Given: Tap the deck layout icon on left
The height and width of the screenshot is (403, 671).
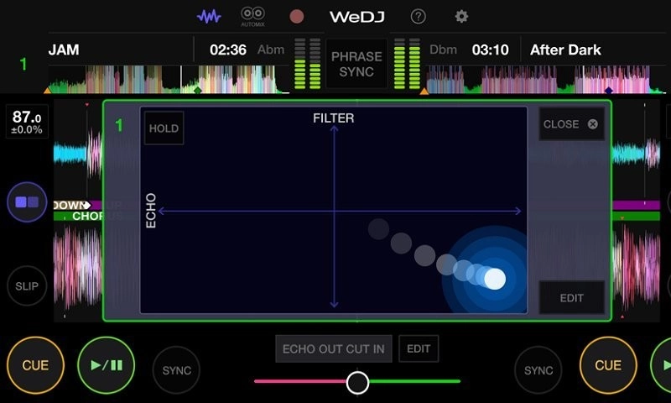Looking at the screenshot, I should pyautogui.click(x=27, y=202).
